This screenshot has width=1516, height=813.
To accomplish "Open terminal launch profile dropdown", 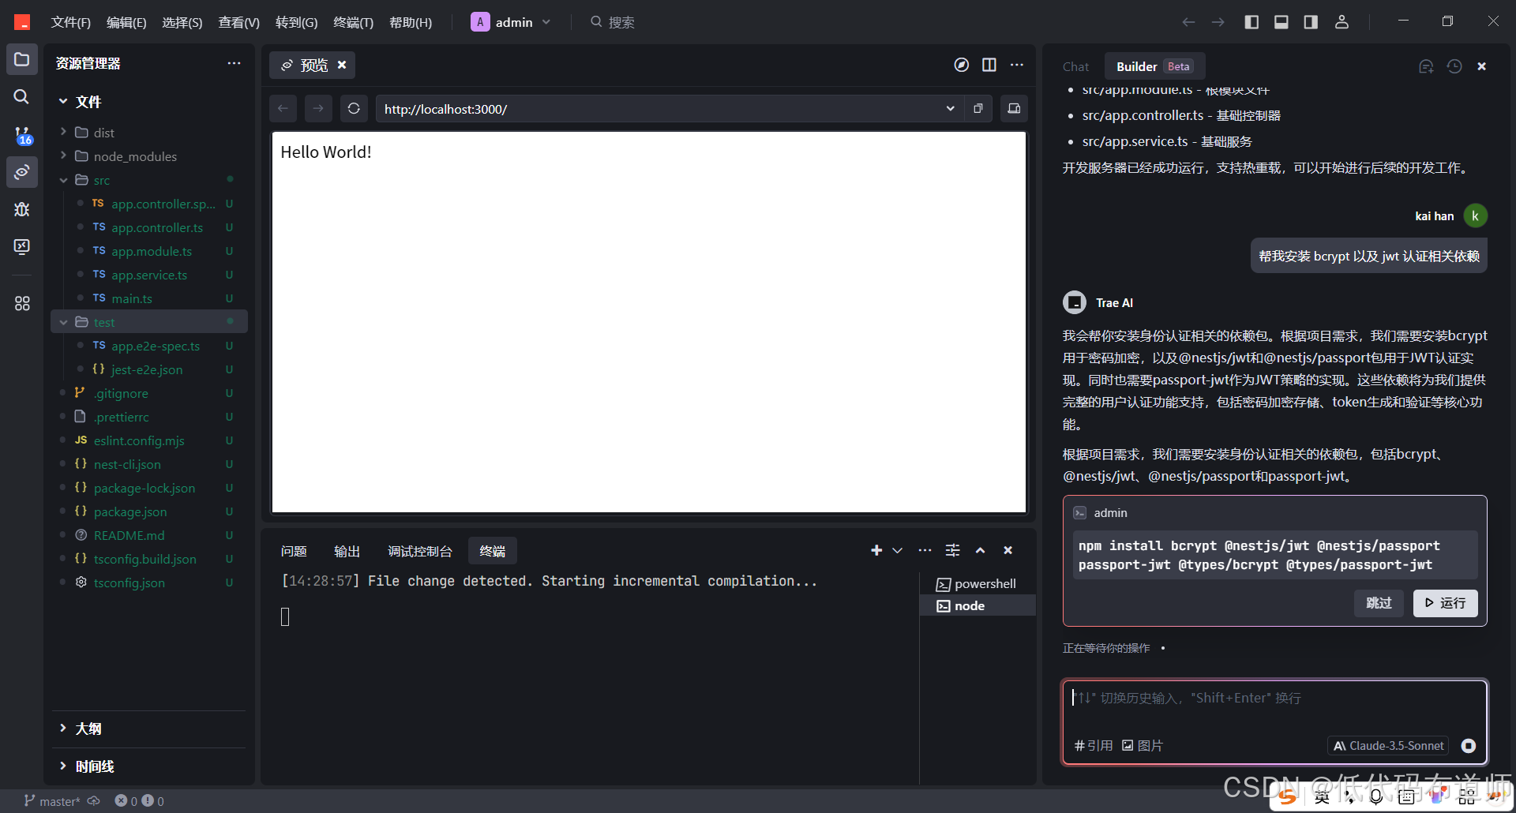I will pyautogui.click(x=898, y=550).
